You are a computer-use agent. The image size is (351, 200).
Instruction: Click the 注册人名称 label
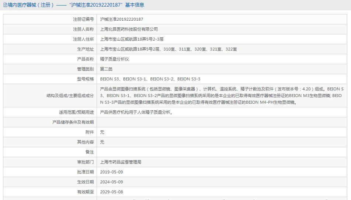tap(83, 30)
